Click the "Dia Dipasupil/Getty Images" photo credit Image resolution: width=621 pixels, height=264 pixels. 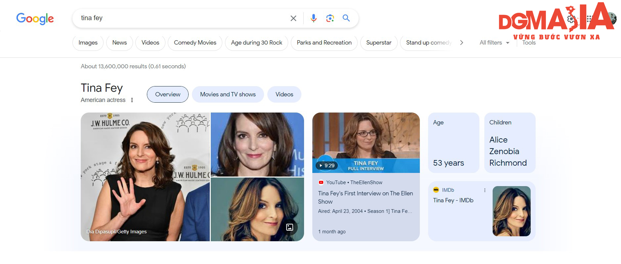116,232
